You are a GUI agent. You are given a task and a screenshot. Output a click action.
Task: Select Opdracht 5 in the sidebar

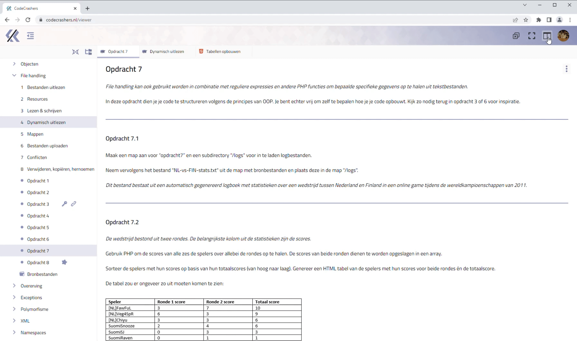point(38,227)
